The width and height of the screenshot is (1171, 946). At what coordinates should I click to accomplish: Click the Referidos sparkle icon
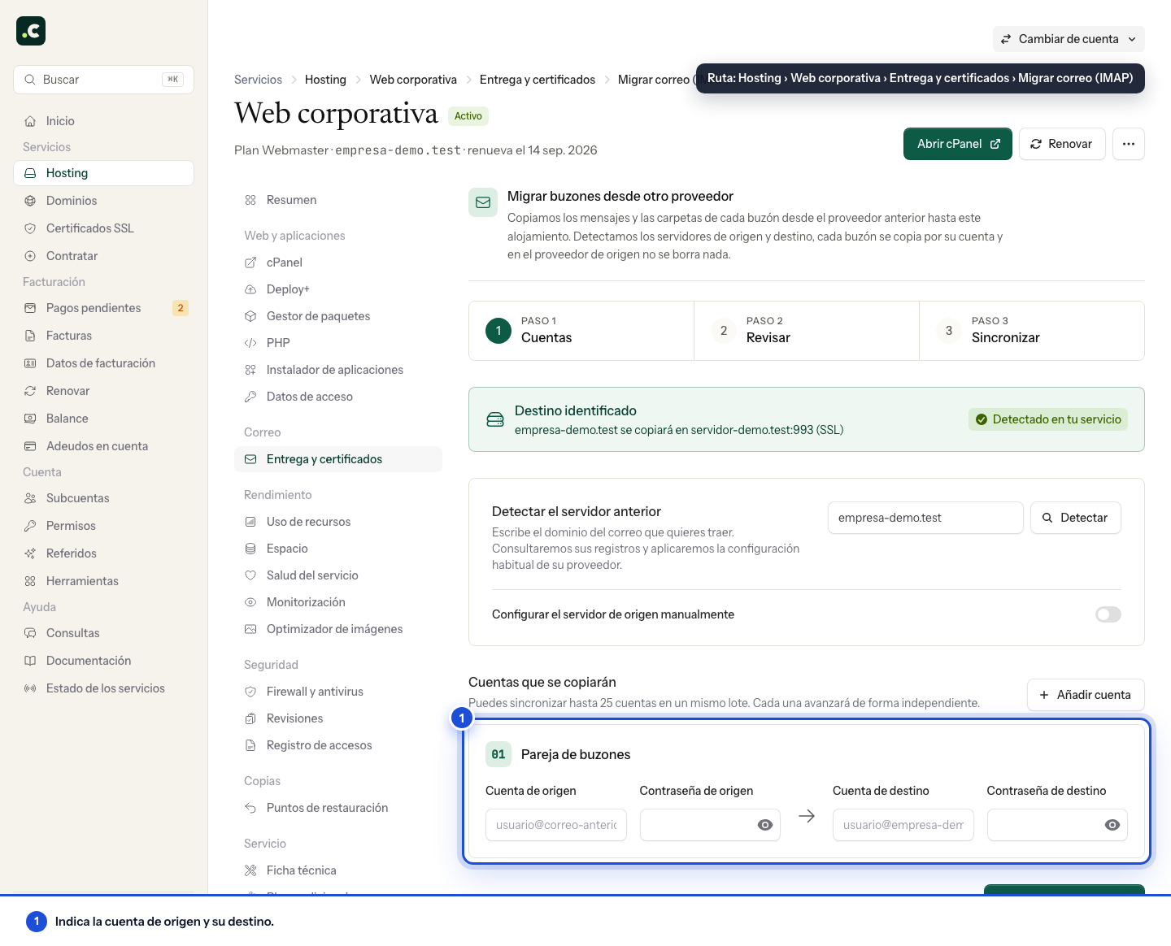[x=30, y=553]
